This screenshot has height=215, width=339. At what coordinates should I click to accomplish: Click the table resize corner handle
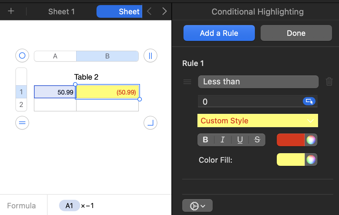[150, 123]
